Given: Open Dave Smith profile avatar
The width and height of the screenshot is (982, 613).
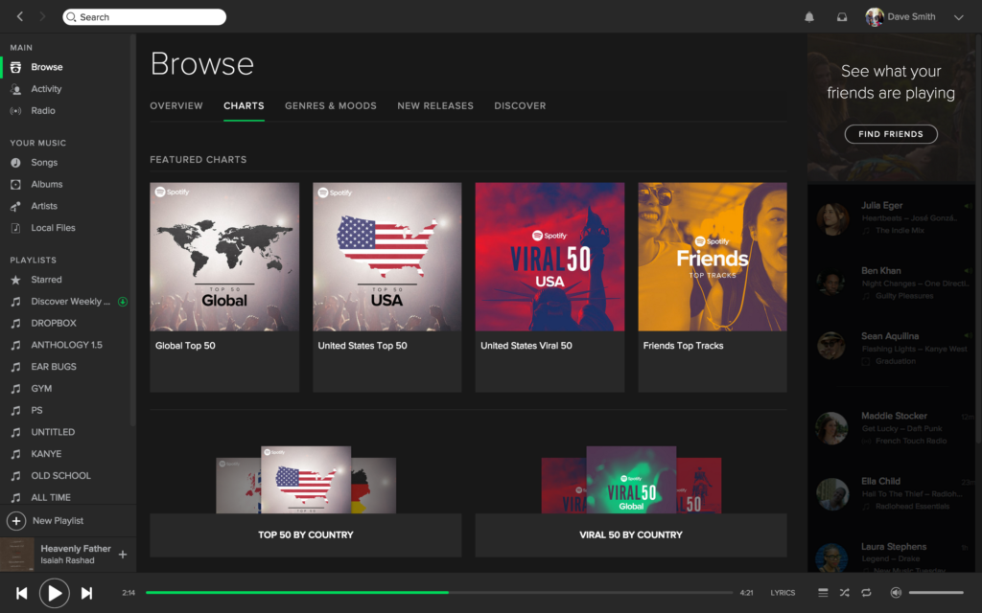Looking at the screenshot, I should point(875,17).
